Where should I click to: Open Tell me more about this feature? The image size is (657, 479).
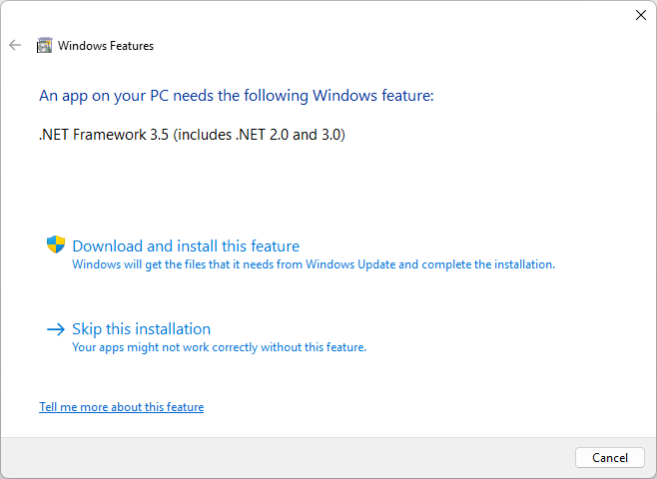click(x=121, y=407)
